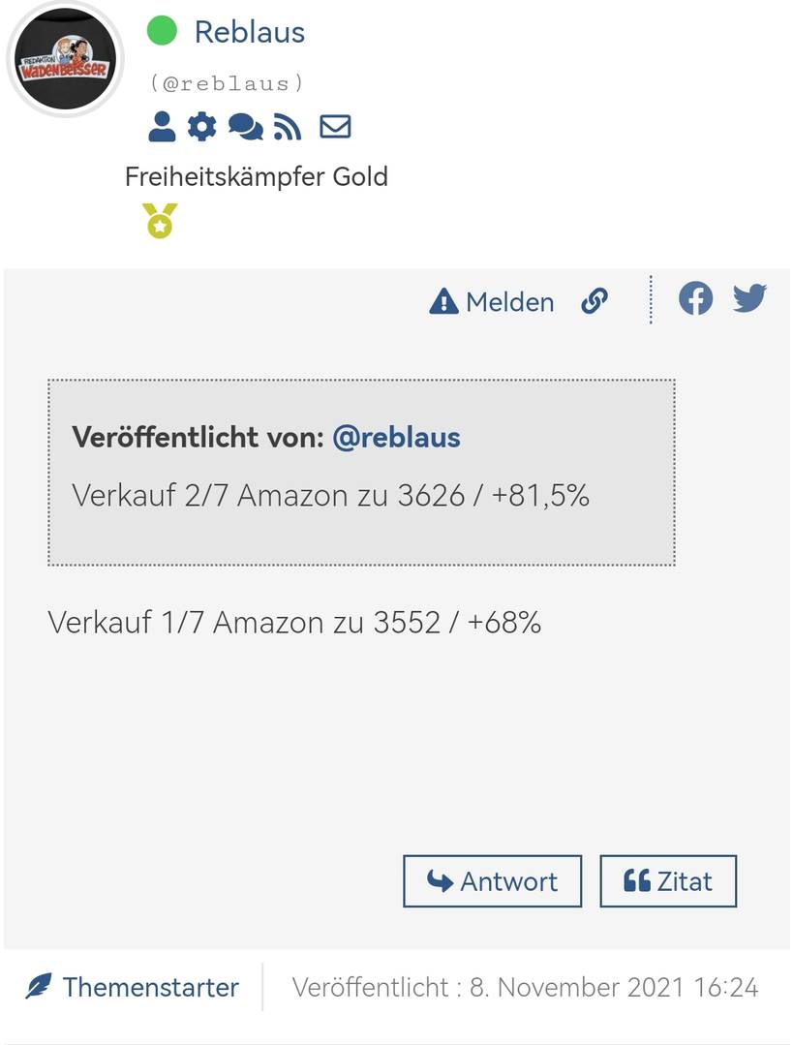Viewport: 793px width, 1045px height.
Task: Copy the post link with the chain icon
Action: pos(595,301)
